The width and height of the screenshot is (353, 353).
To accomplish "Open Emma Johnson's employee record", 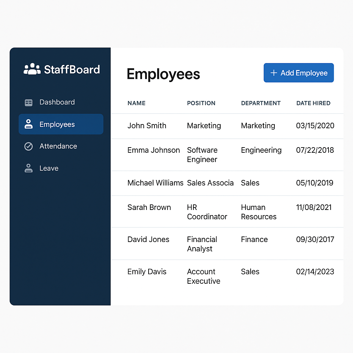I will (153, 150).
